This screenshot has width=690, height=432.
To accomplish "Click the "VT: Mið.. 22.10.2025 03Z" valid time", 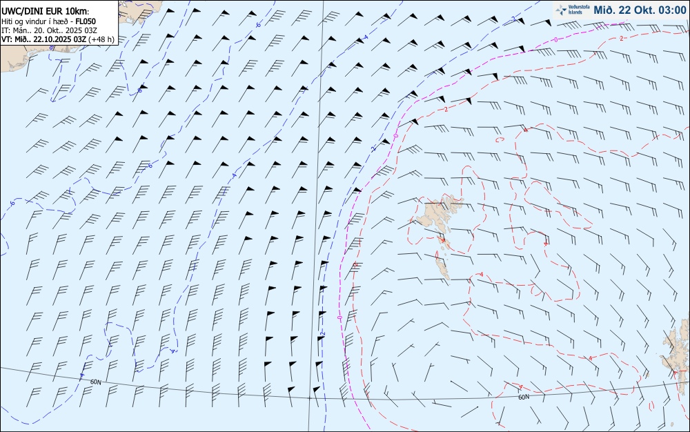I will point(43,39).
